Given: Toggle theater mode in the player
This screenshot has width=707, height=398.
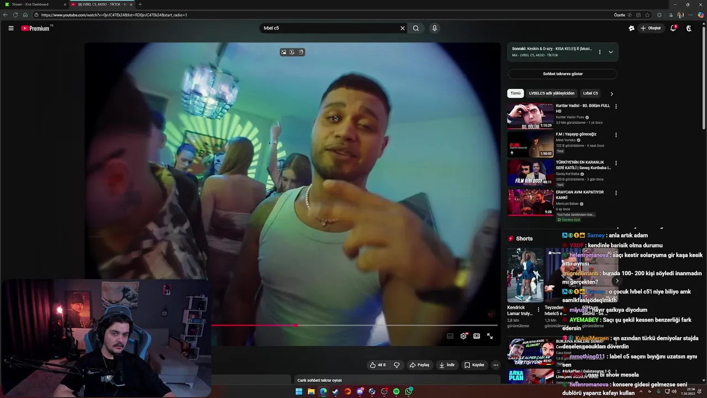Looking at the screenshot, I should click(x=477, y=336).
